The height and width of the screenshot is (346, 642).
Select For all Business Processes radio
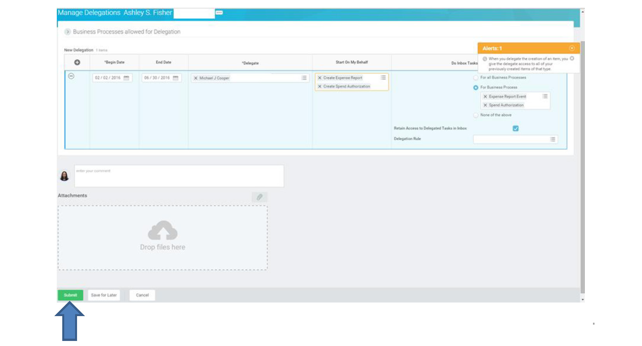click(475, 78)
